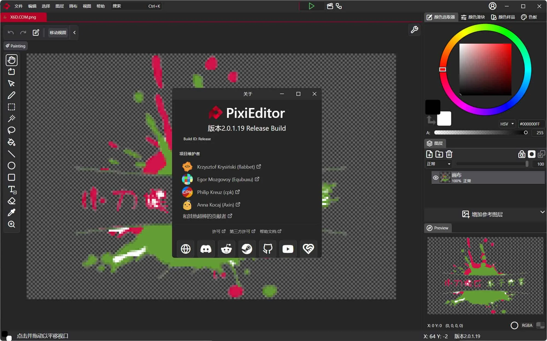The height and width of the screenshot is (341, 547).
Task: Open the blend mode dropdown showing 正常
Action: pos(438,164)
